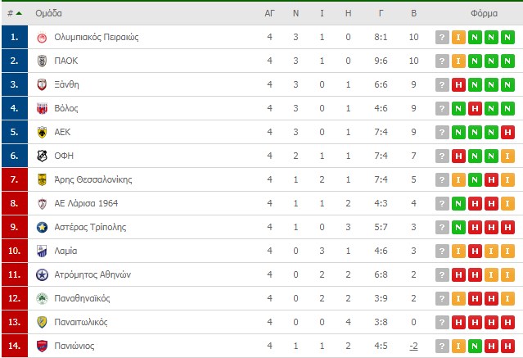Click the ΑΕΚ eagle logo

42,132
